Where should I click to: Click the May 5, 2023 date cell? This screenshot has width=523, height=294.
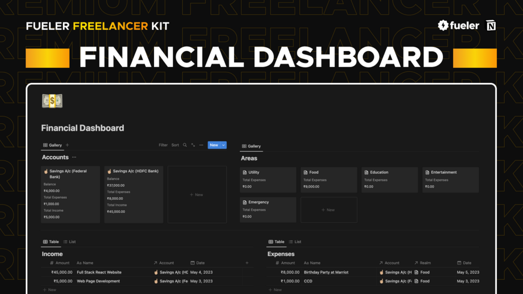(x=468, y=272)
